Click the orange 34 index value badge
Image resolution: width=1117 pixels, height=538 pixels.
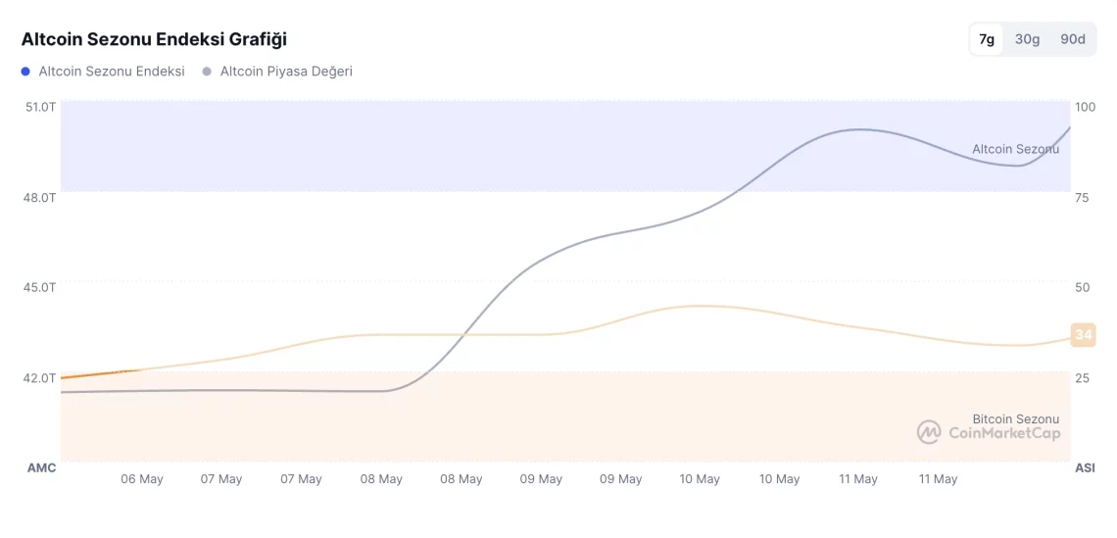[x=1083, y=335]
